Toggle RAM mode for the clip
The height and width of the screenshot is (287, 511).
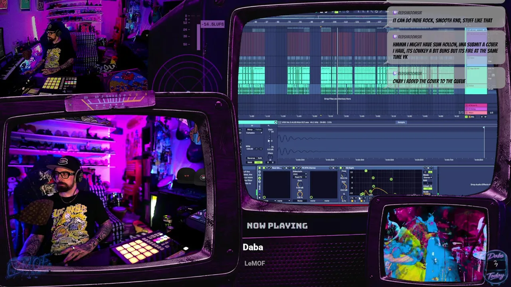(x=250, y=162)
